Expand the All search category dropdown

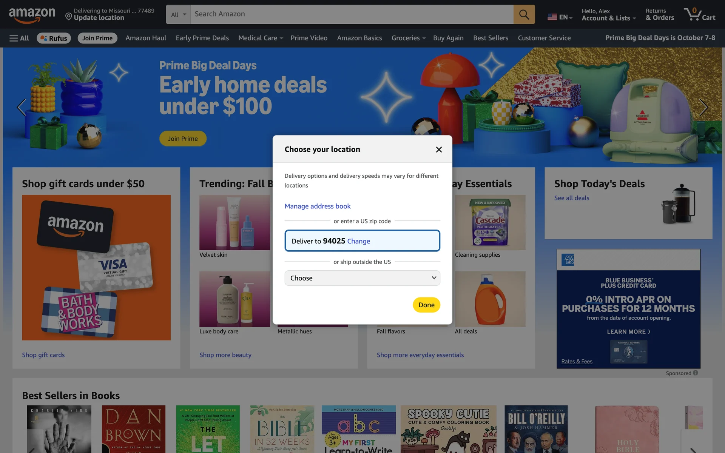(x=178, y=14)
